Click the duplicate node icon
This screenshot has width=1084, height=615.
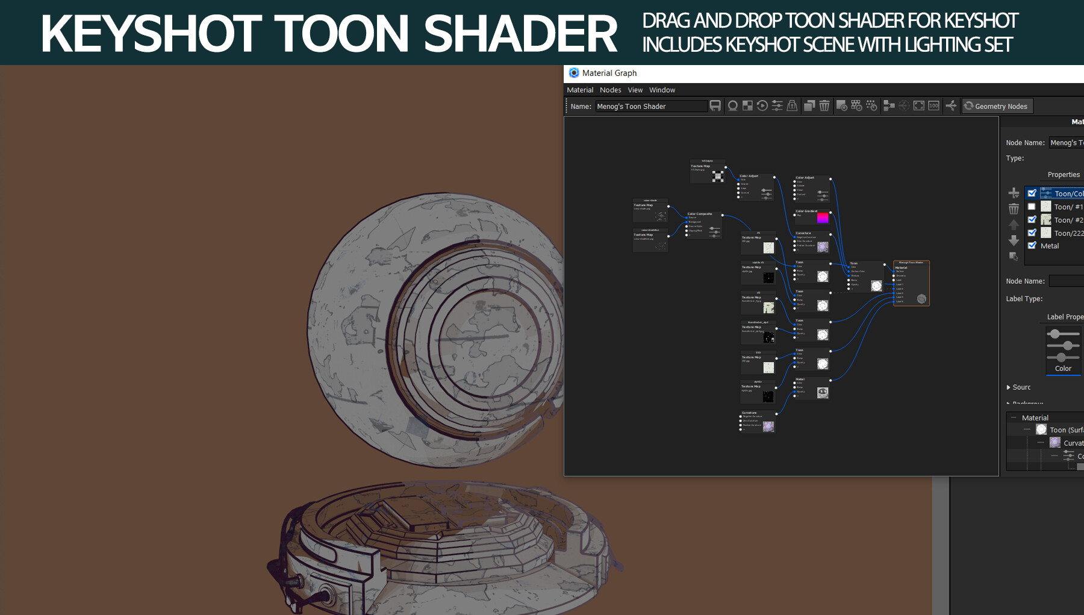pyautogui.click(x=808, y=106)
